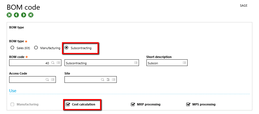Image resolution: width=259 pixels, height=114 pixels.
Task: Open the BOM code field actions icon
Action: (58, 63)
